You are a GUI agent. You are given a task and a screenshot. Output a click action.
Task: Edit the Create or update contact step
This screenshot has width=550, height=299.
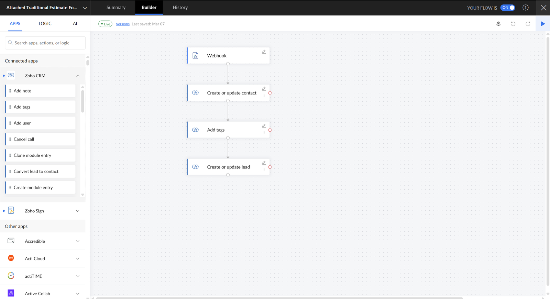pos(264,89)
